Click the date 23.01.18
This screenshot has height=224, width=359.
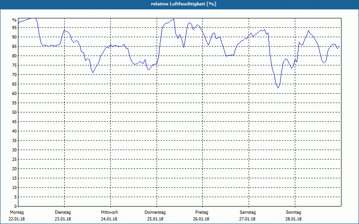coord(63,219)
